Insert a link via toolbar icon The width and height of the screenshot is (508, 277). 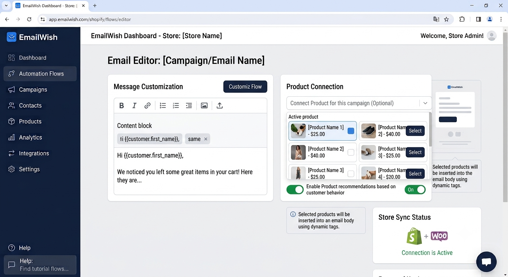pos(147,106)
